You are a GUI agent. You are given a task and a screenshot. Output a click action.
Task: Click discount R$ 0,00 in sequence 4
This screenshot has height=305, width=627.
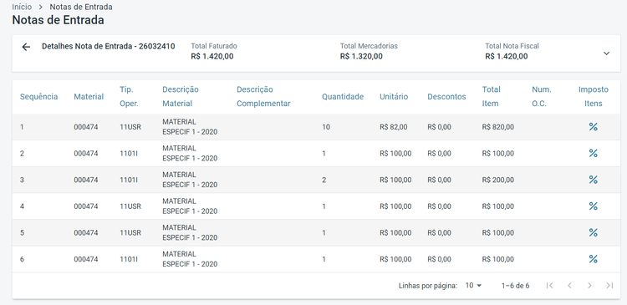[439, 206]
